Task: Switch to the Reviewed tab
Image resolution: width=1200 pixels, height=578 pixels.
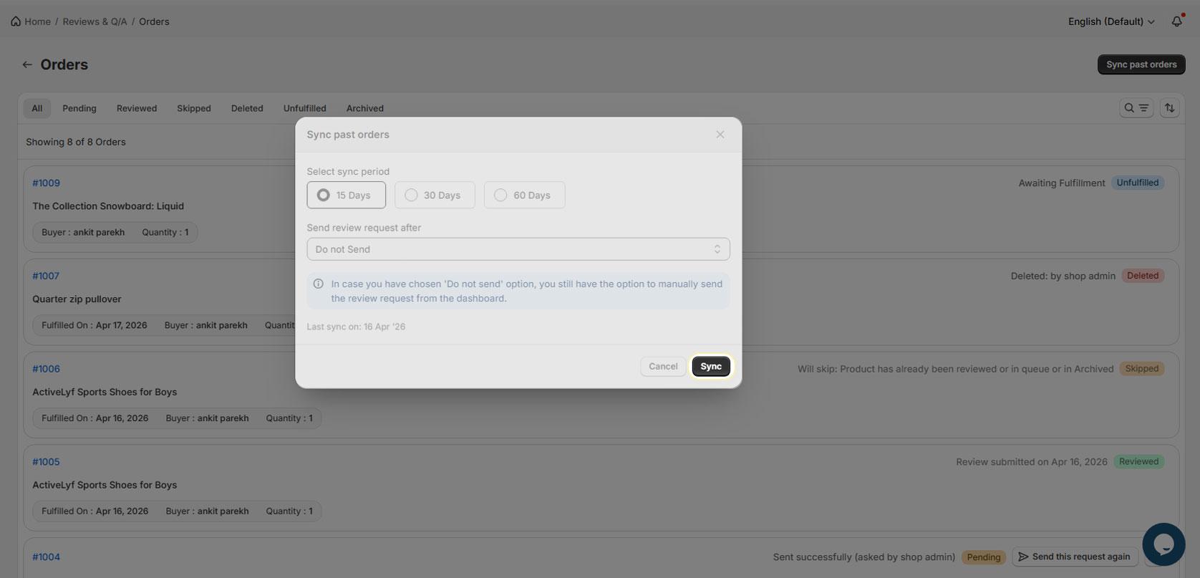Action: click(x=137, y=108)
